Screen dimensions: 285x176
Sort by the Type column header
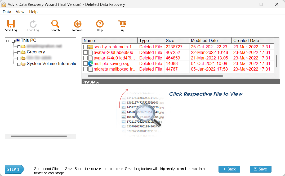151,40
